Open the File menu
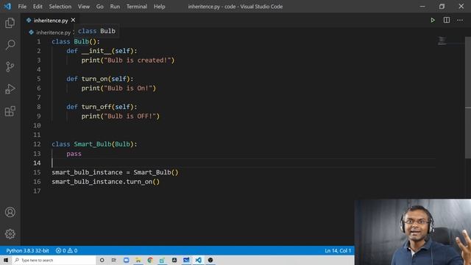 (22, 7)
